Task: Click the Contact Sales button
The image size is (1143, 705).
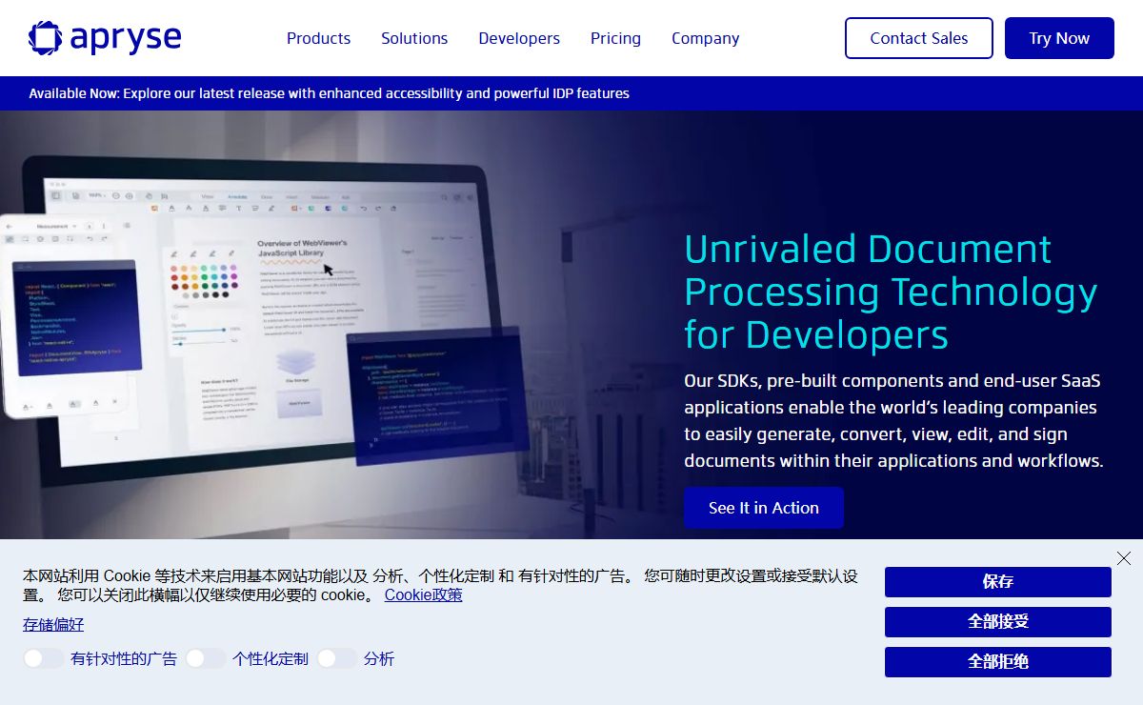Action: point(919,38)
